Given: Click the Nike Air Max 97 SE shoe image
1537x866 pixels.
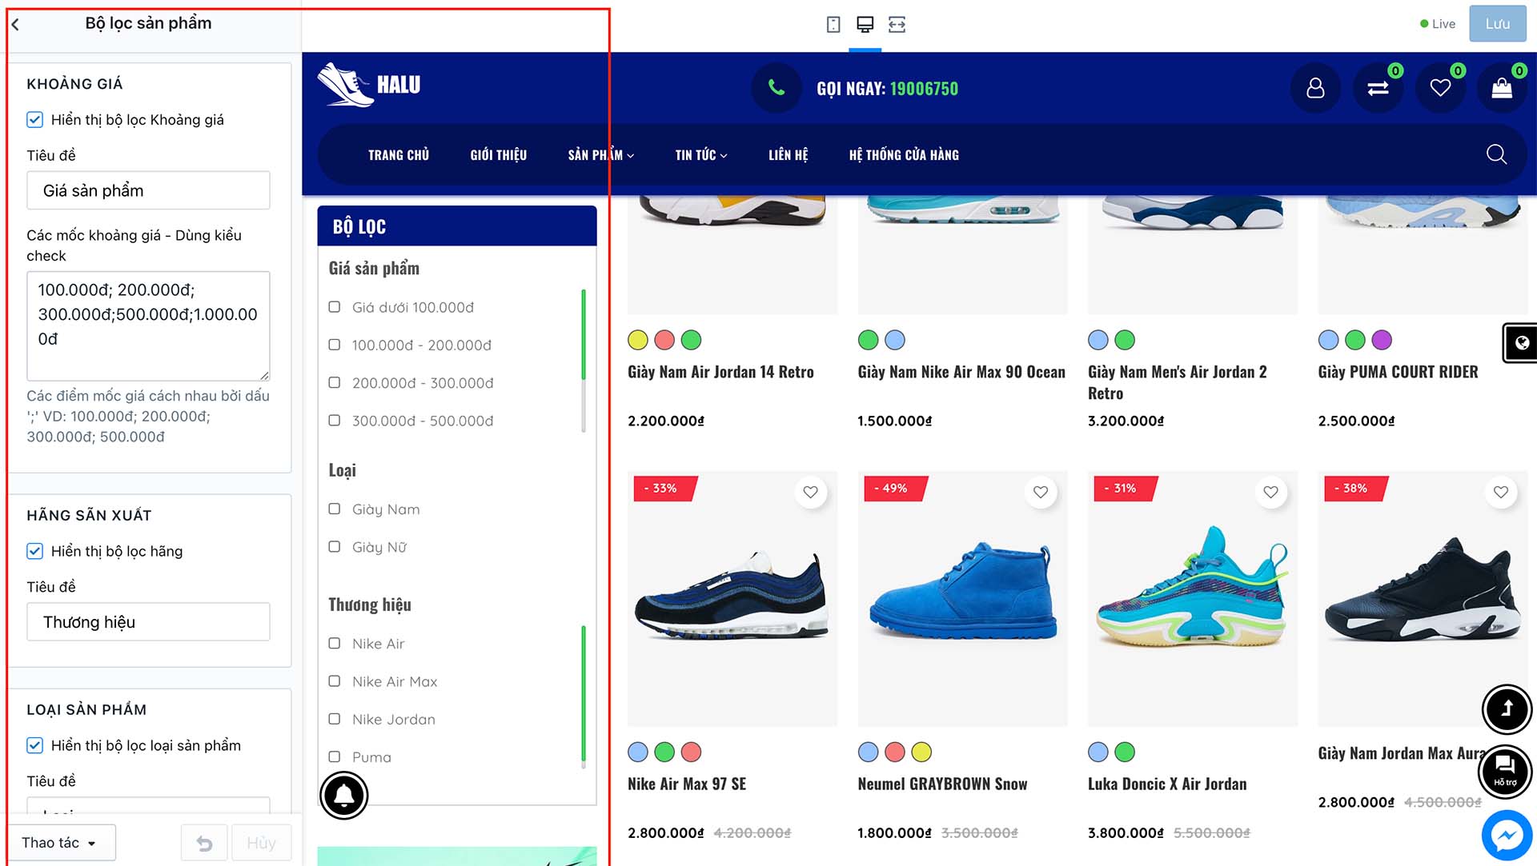Looking at the screenshot, I should [x=732, y=598].
